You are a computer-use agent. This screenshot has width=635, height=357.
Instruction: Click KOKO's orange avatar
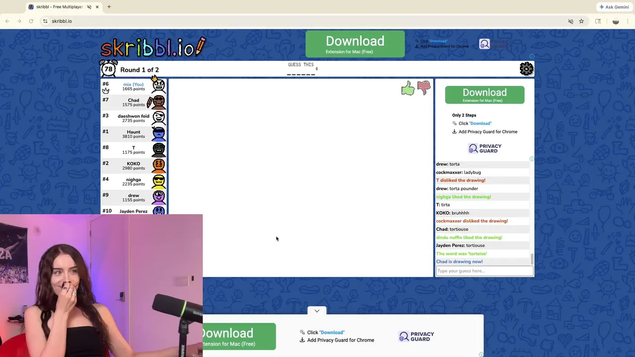pyautogui.click(x=159, y=166)
